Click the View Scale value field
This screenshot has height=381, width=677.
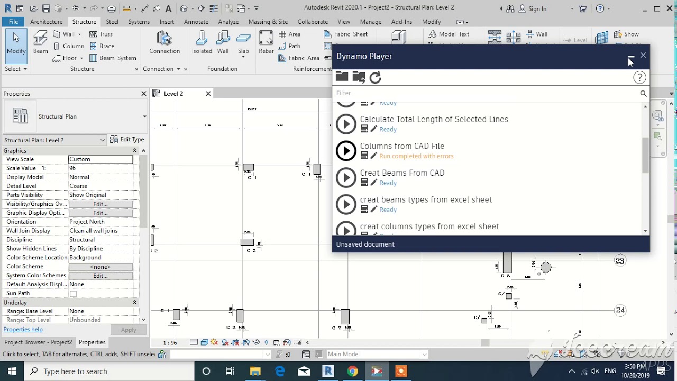pos(100,159)
